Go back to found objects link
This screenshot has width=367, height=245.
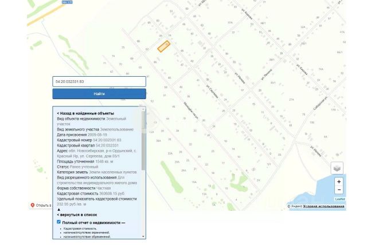click(85, 113)
